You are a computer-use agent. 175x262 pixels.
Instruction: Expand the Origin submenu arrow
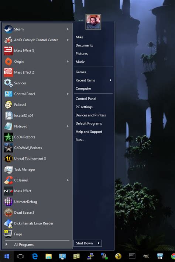tap(68, 62)
